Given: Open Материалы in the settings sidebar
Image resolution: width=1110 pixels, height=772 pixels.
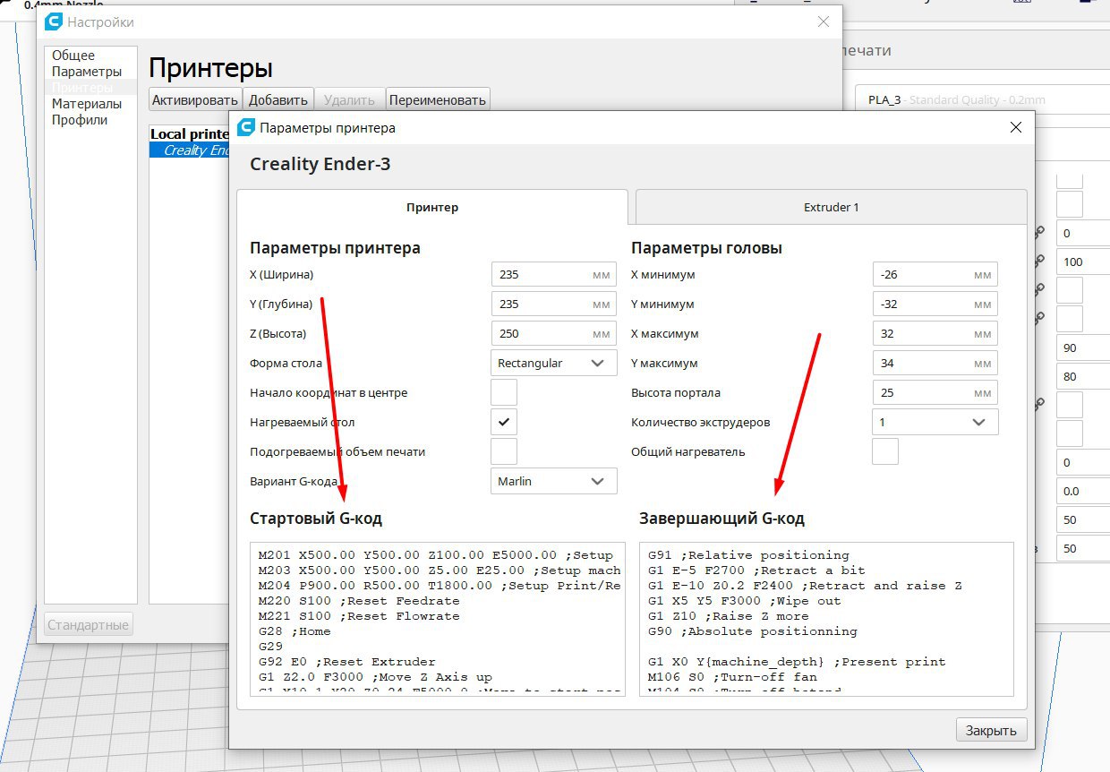Looking at the screenshot, I should (x=87, y=104).
